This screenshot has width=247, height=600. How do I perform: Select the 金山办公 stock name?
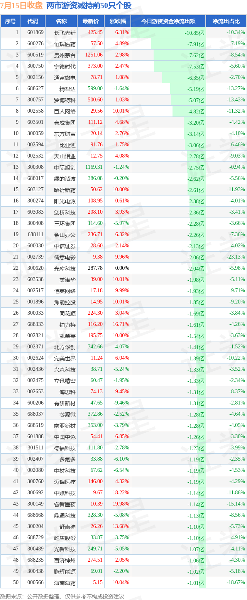(x=65, y=235)
